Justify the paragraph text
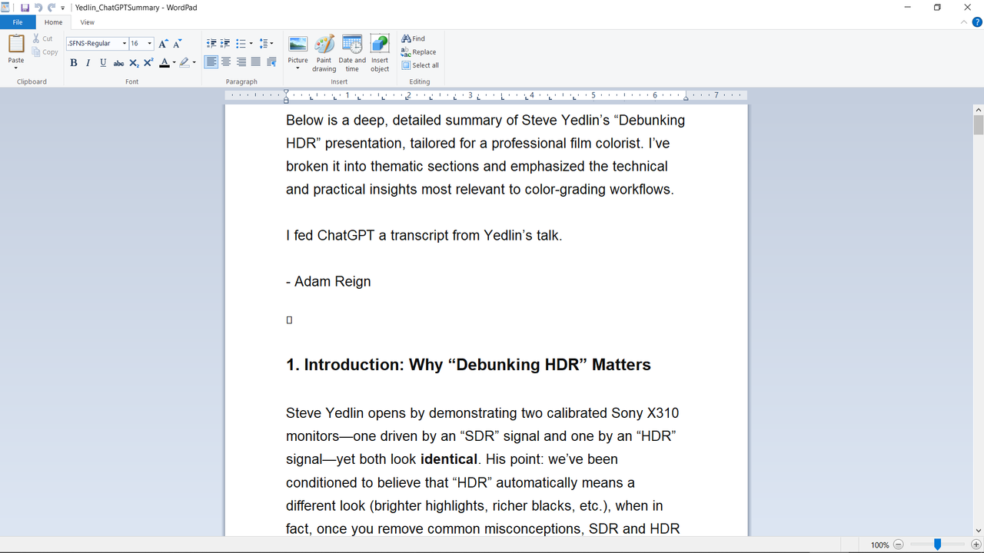This screenshot has height=553, width=984. coord(256,62)
